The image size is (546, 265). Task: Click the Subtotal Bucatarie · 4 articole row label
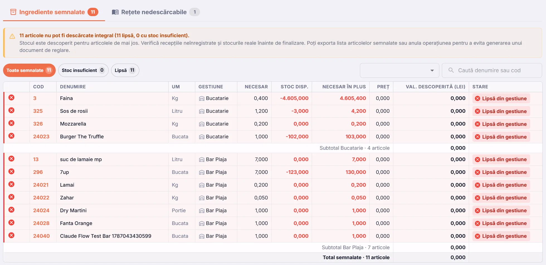click(x=354, y=148)
